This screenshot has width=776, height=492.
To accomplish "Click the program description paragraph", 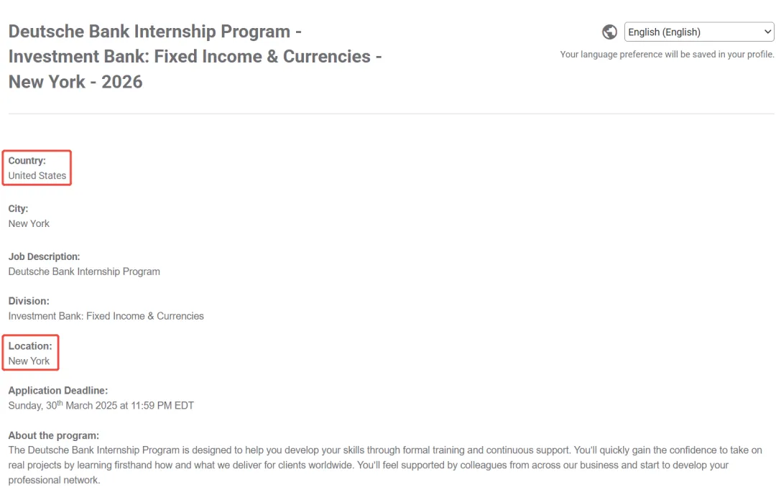I will coord(385,465).
